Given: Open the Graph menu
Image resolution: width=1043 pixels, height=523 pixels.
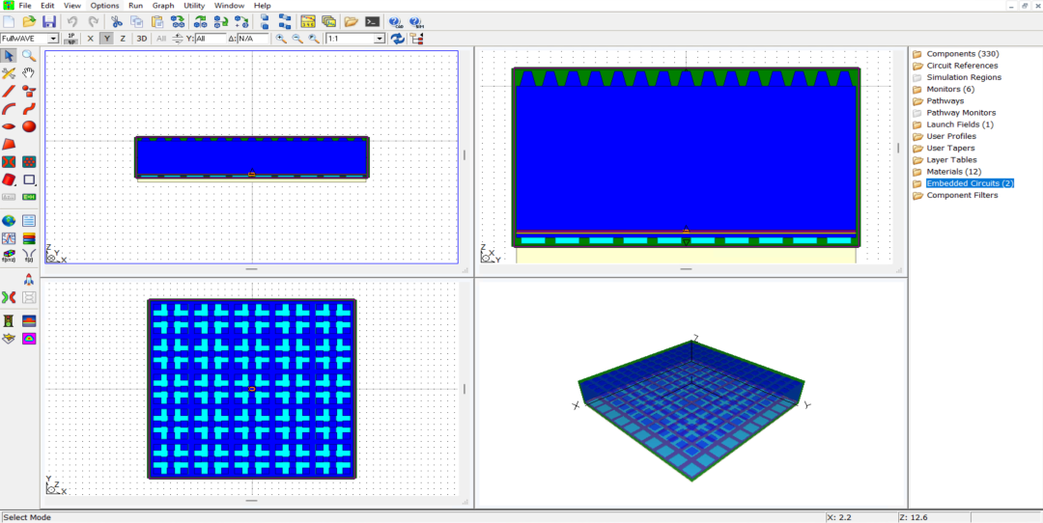Looking at the screenshot, I should (163, 6).
